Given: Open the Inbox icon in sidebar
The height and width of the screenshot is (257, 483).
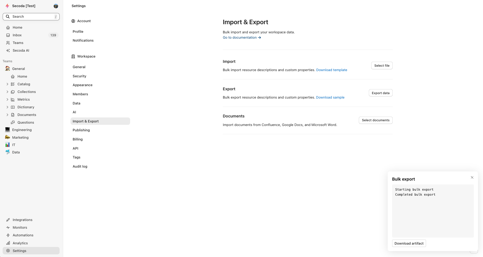Looking at the screenshot, I should pos(8,35).
